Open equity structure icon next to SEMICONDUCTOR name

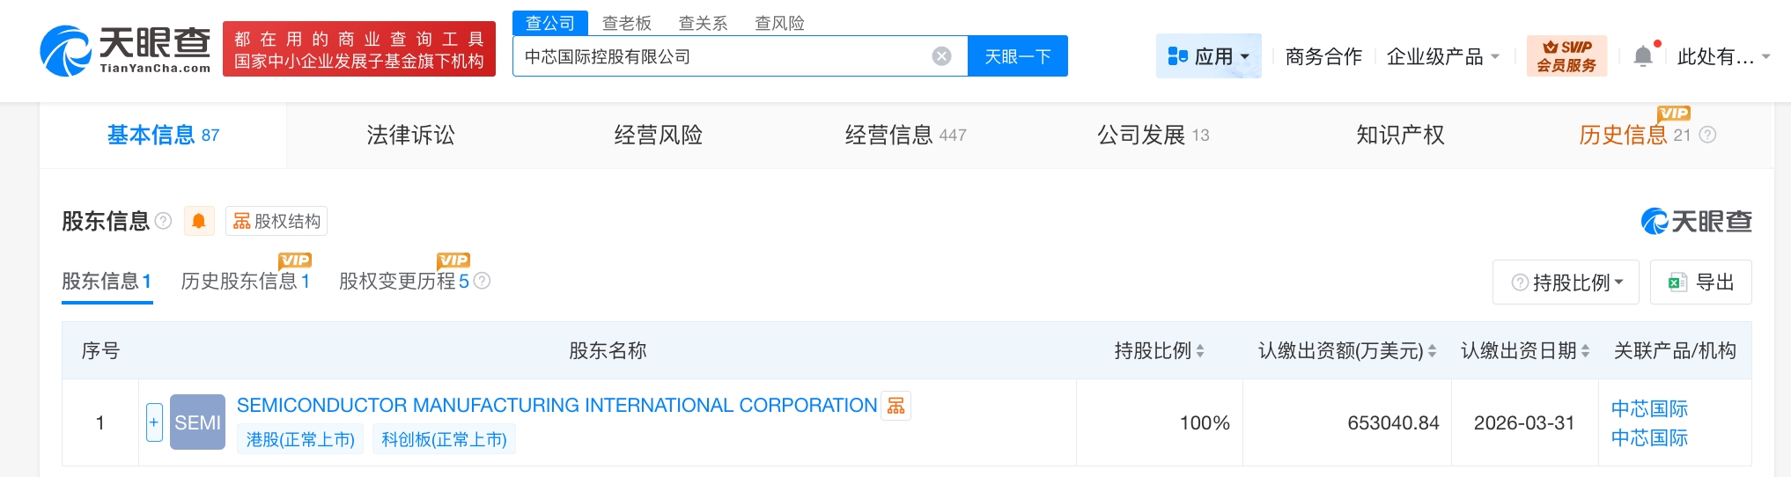[896, 406]
